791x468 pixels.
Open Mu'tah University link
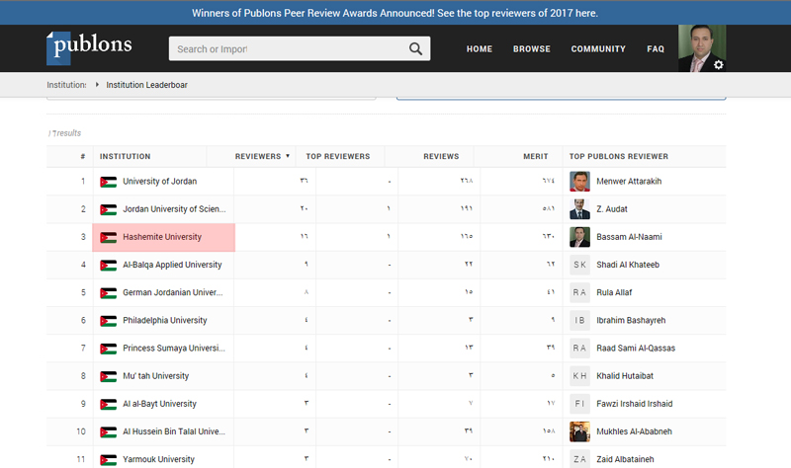156,376
